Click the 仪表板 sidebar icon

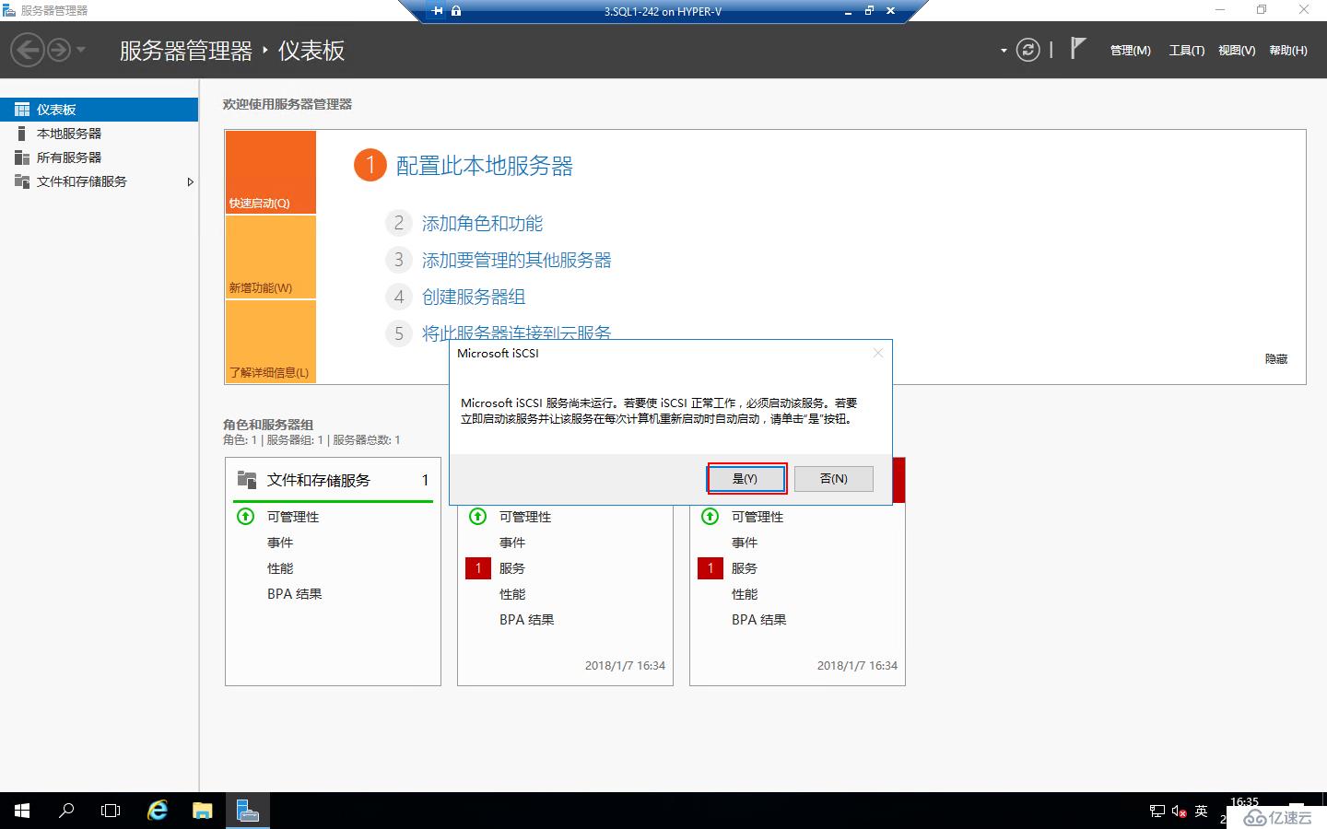click(22, 110)
